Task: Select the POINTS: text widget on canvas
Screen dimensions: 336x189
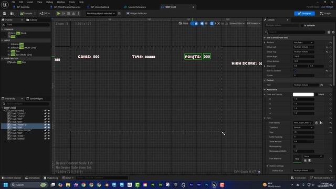Action: [193, 57]
